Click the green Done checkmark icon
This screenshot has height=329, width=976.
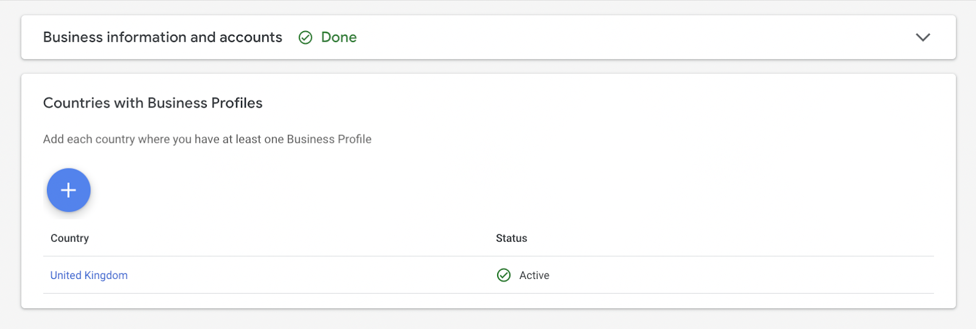coord(305,38)
